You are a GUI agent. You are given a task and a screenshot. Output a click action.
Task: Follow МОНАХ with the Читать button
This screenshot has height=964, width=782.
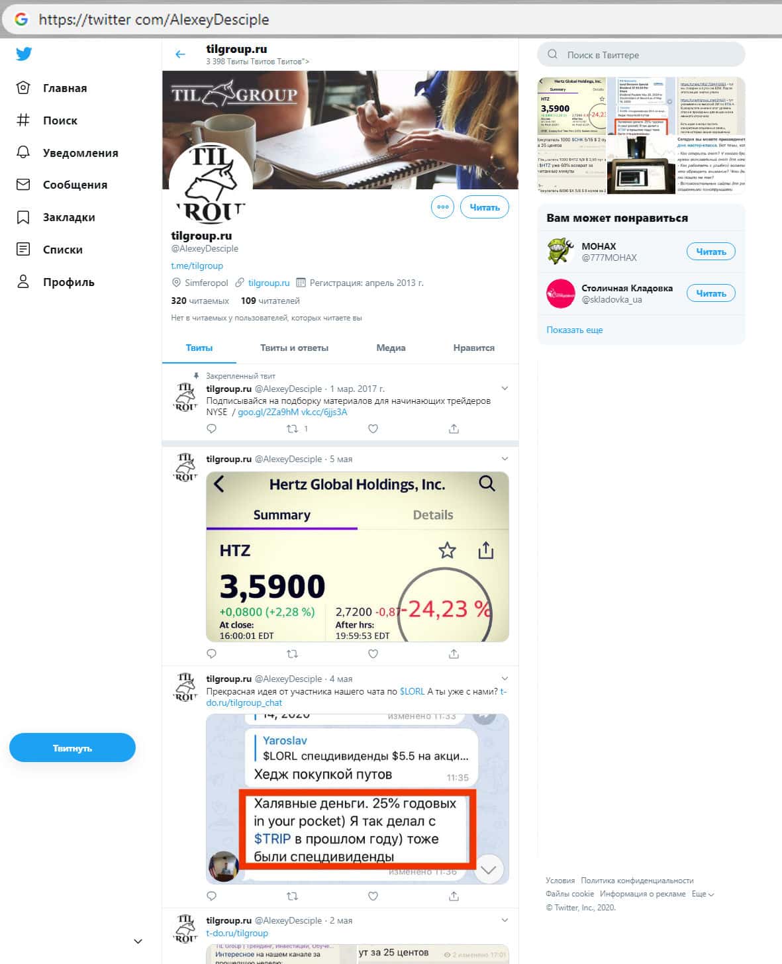[x=710, y=252]
